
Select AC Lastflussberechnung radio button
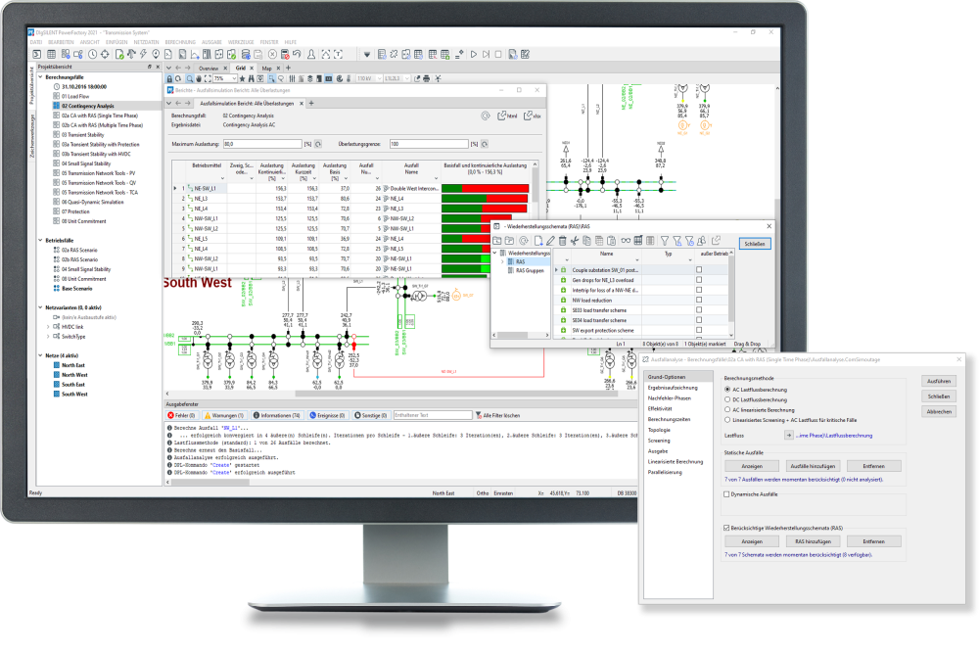tap(727, 390)
